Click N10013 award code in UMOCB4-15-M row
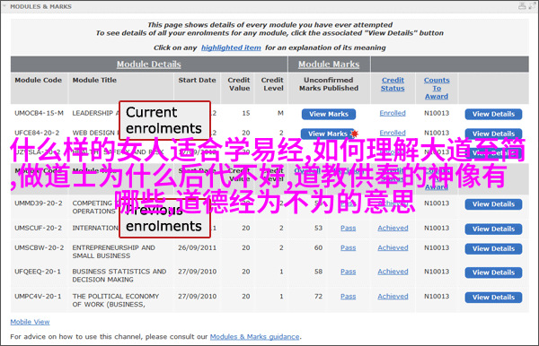This screenshot has height=346, width=539. tap(437, 113)
